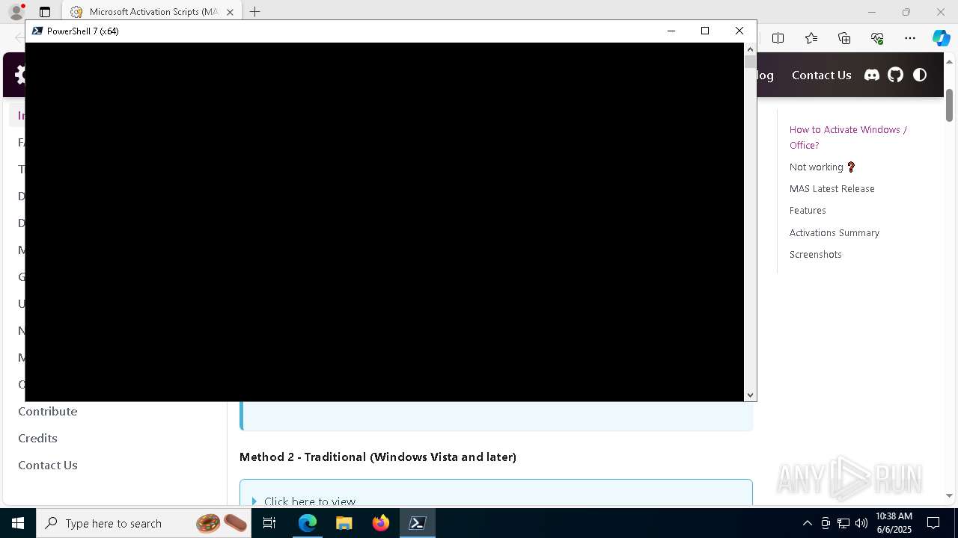Image resolution: width=958 pixels, height=538 pixels.
Task: Jump to MAS Latest Release section
Action: pyautogui.click(x=832, y=189)
